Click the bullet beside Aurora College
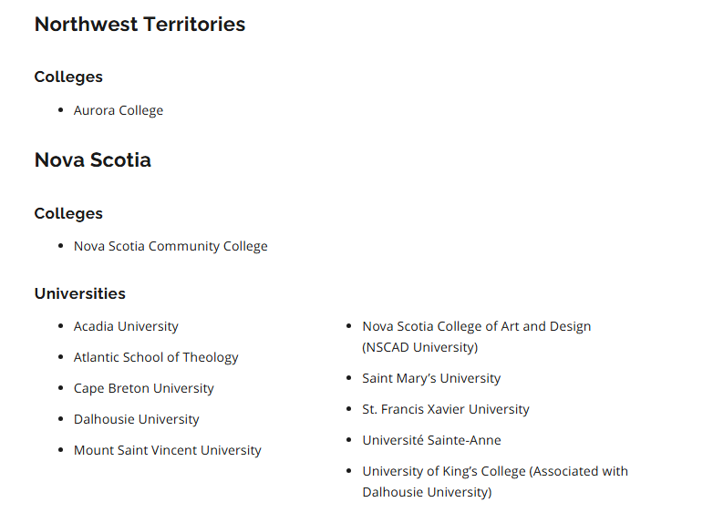Screen dimensions: 713x523 [x=60, y=109]
